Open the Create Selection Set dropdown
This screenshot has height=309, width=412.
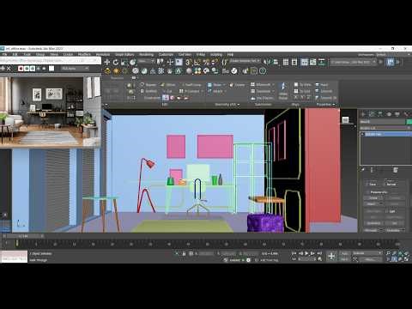coord(245,61)
